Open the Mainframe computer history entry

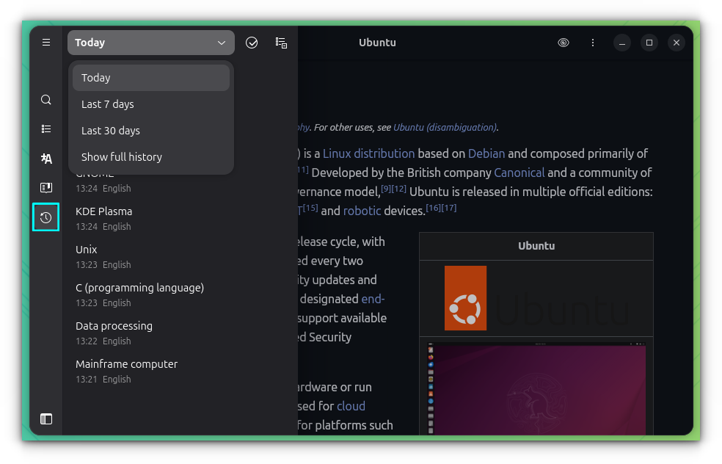click(126, 364)
